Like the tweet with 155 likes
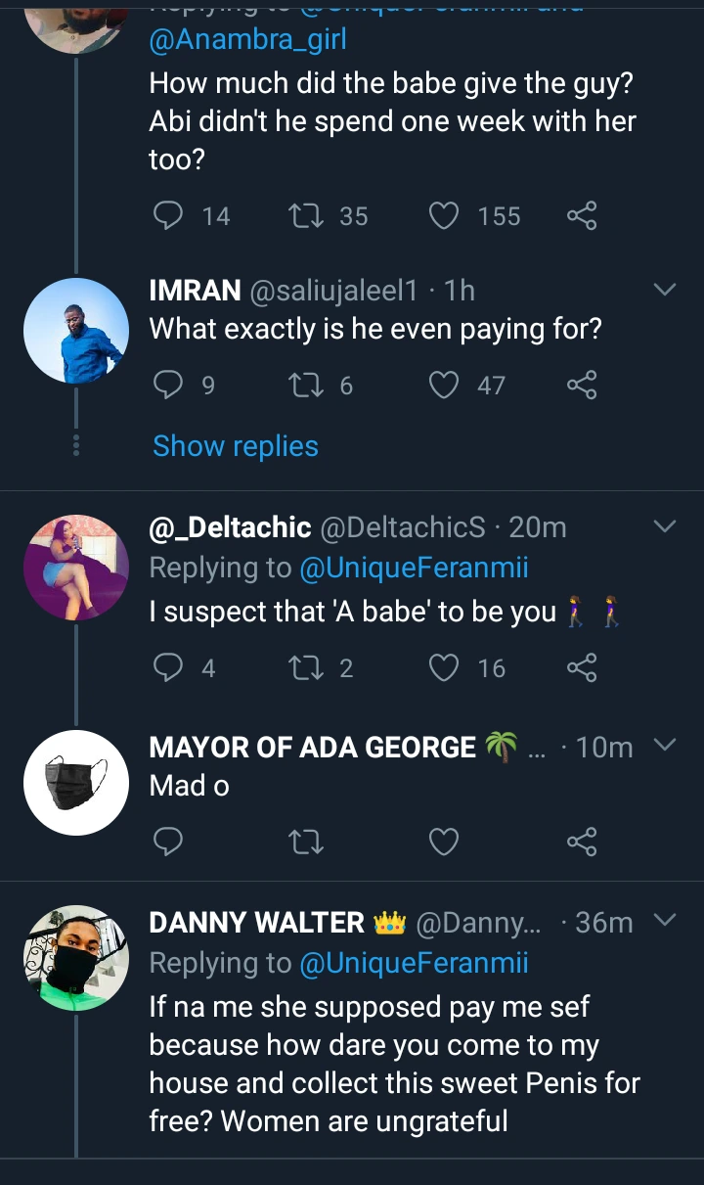 coord(445,215)
